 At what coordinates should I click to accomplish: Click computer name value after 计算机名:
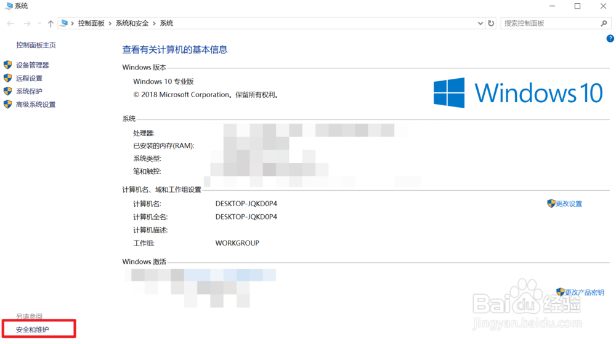[x=246, y=204]
